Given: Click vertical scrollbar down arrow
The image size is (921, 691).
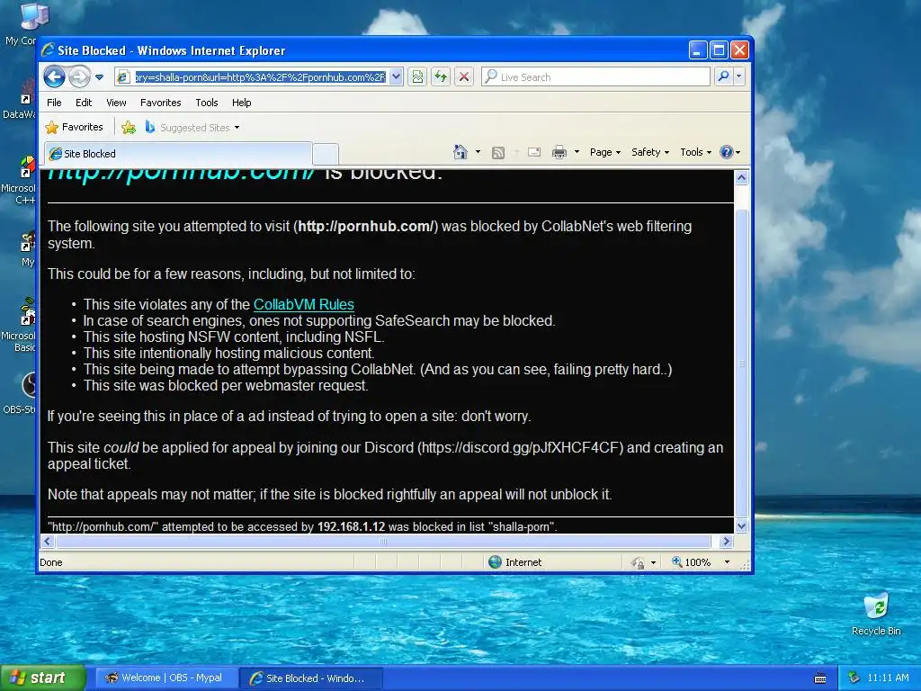Looking at the screenshot, I should 741,525.
